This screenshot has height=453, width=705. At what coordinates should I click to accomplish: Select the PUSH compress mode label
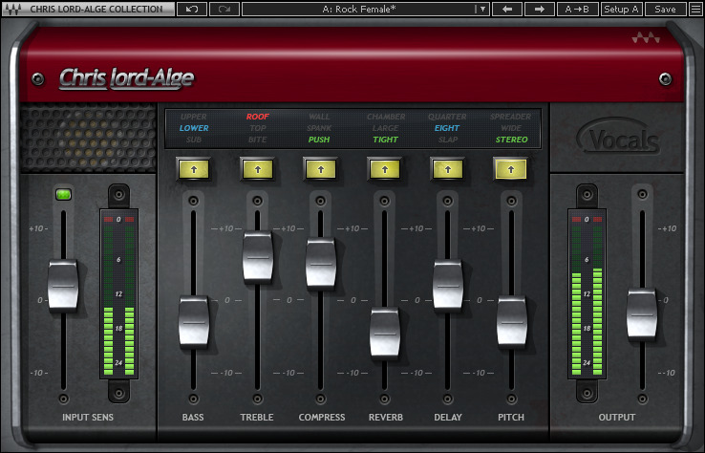(319, 140)
